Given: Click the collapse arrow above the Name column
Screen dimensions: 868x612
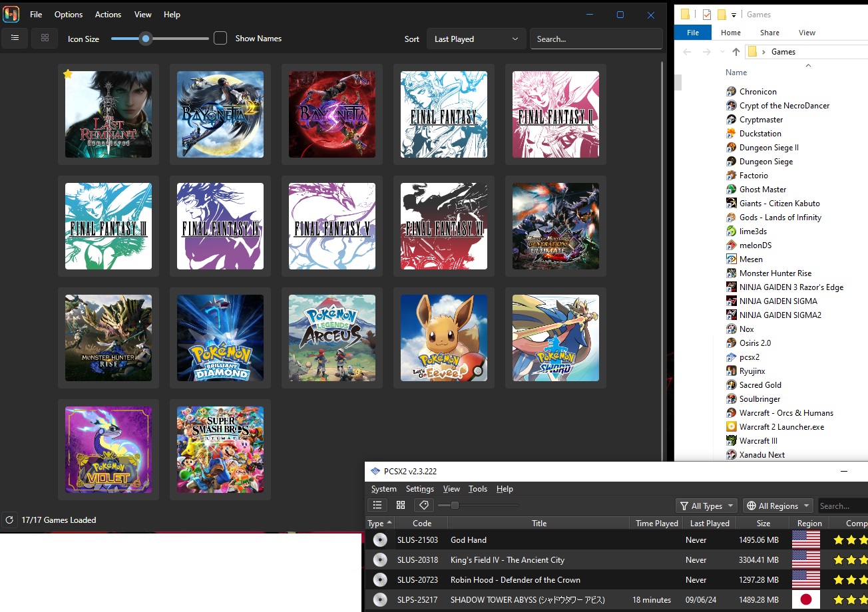Looking at the screenshot, I should (x=808, y=65).
